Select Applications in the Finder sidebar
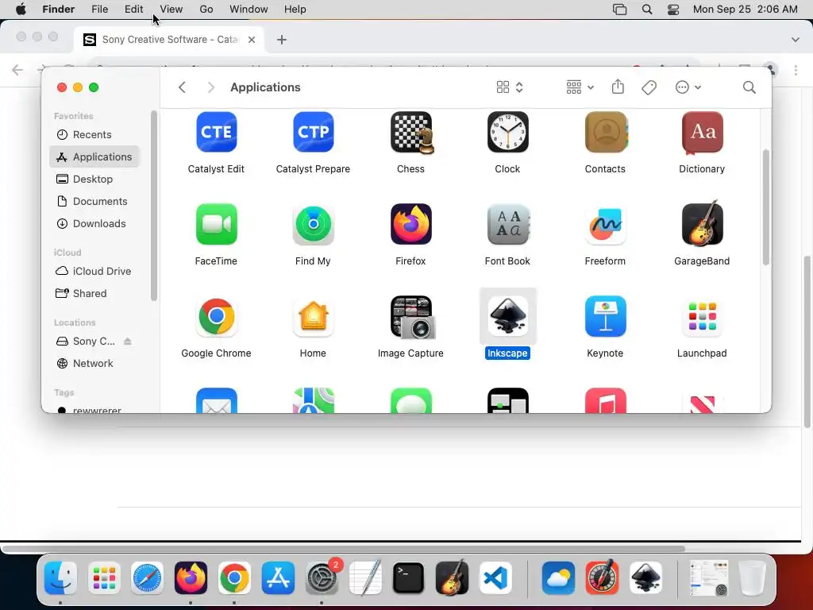 click(94, 156)
